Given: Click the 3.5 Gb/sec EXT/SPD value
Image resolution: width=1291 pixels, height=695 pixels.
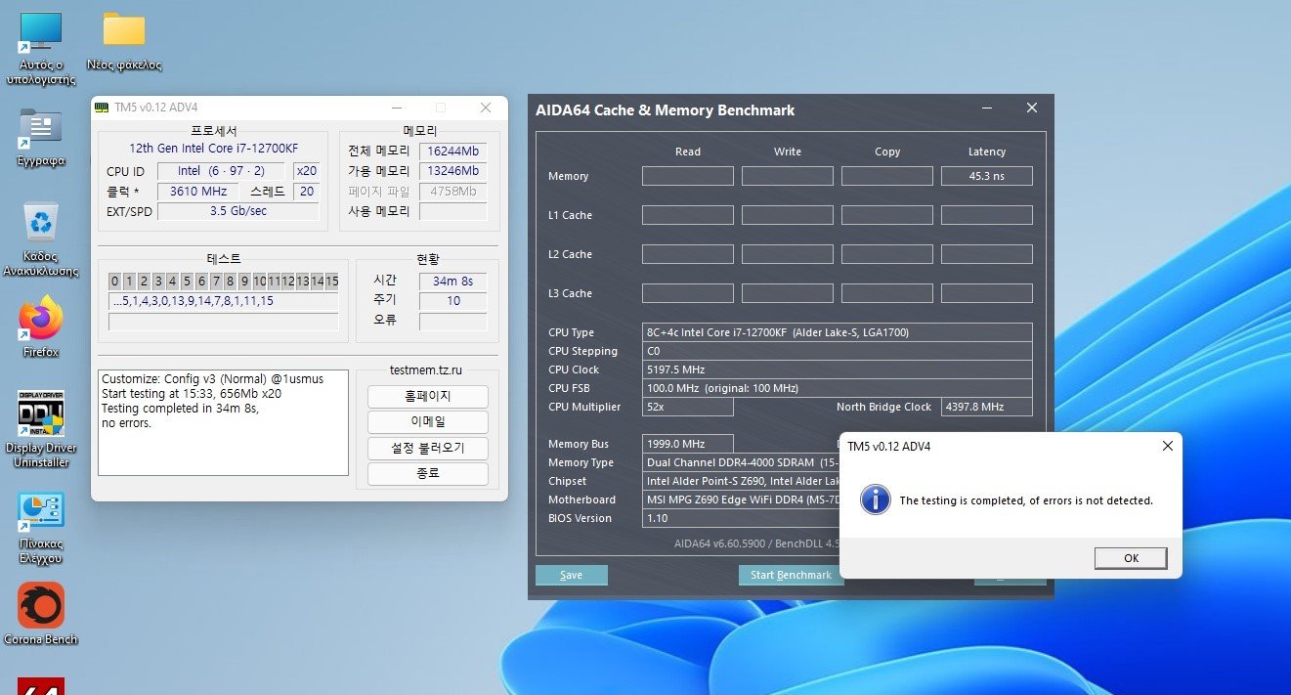Looking at the screenshot, I should click(238, 211).
